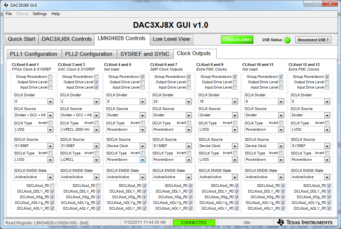The width and height of the screenshot is (341, 229).
Task: Toggle SDCLK Type Invert for CLKout 2 and 3
Action: pos(97,153)
